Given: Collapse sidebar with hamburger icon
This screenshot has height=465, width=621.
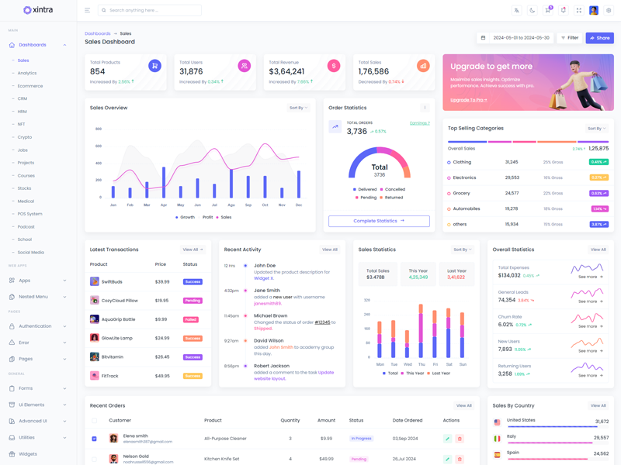Looking at the screenshot, I should tap(87, 11).
